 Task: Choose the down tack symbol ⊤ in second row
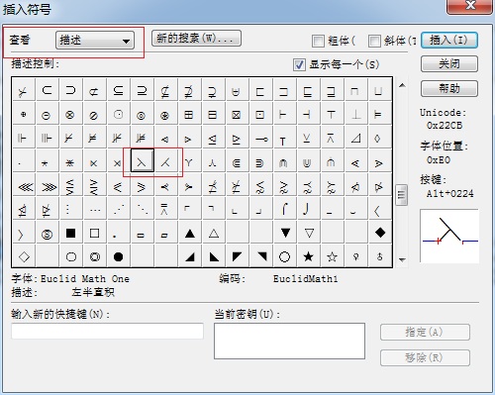pos(331,115)
